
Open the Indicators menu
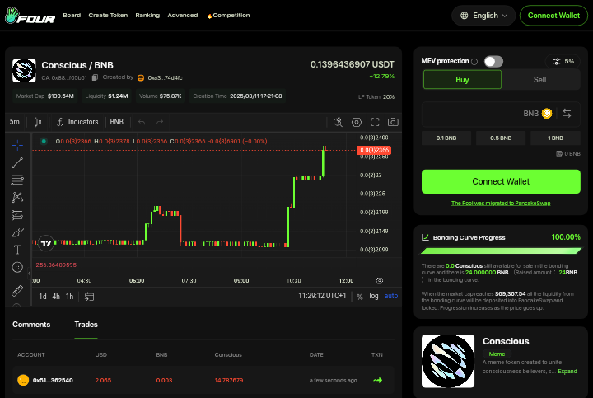coord(77,122)
